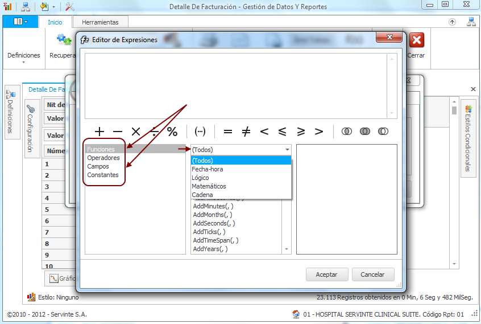This screenshot has width=481, height=324.
Task: Insert the minus operator
Action: point(118,132)
